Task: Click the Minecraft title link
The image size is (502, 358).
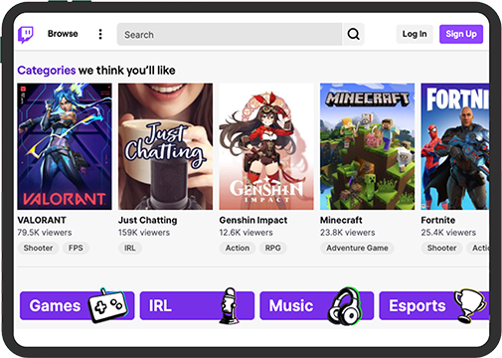Action: click(341, 220)
